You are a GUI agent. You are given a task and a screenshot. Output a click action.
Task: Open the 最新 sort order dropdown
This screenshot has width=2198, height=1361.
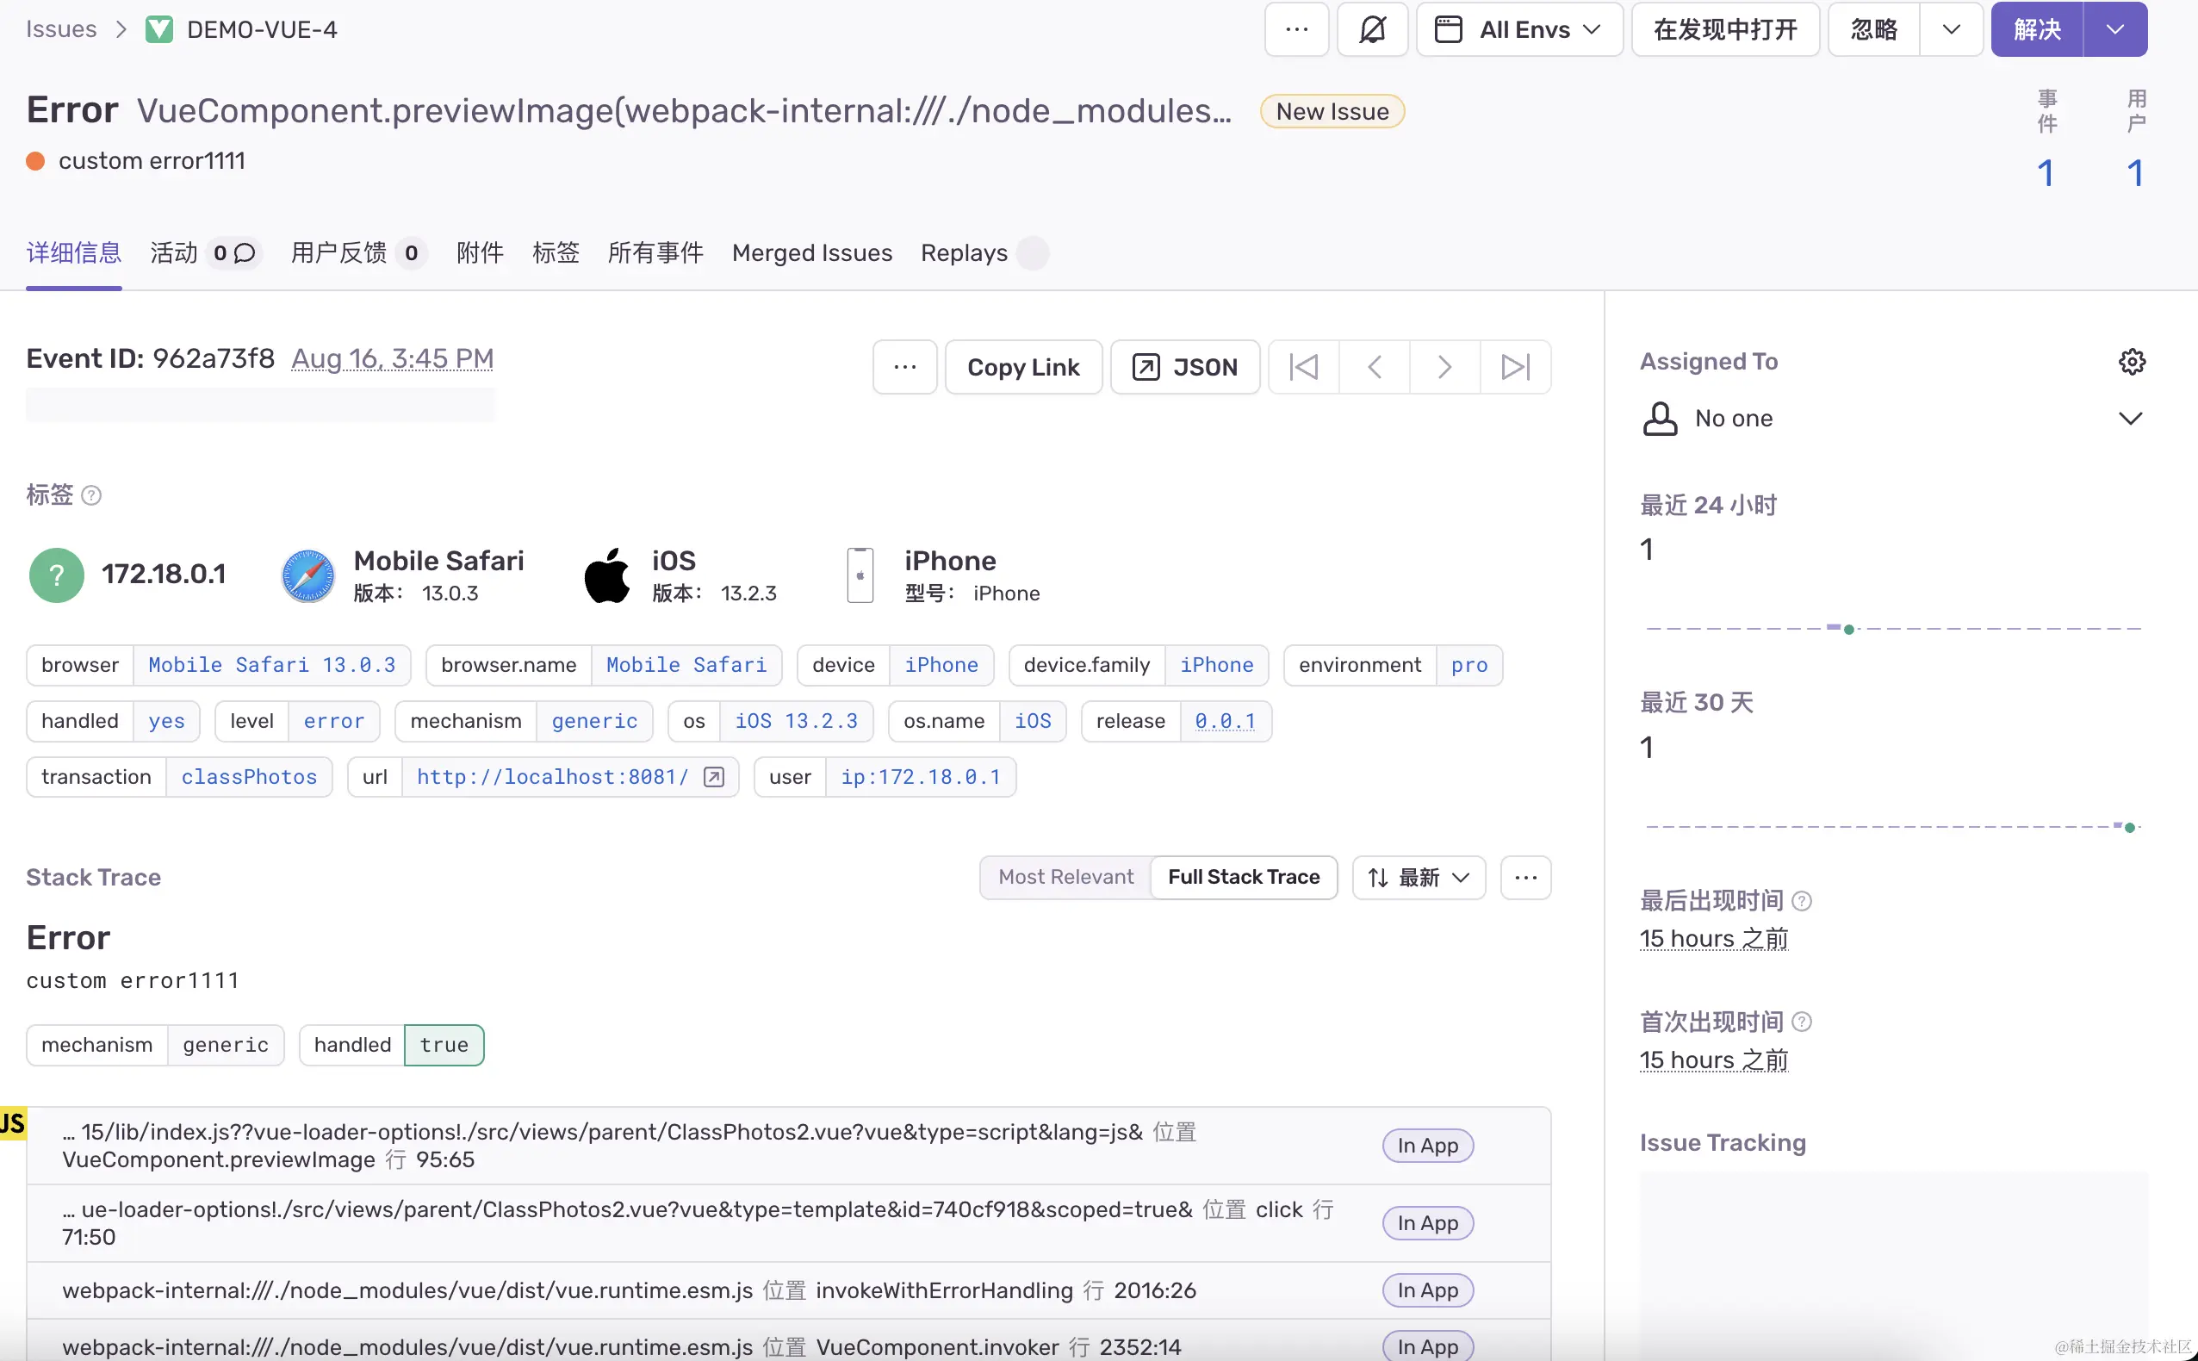point(1419,877)
